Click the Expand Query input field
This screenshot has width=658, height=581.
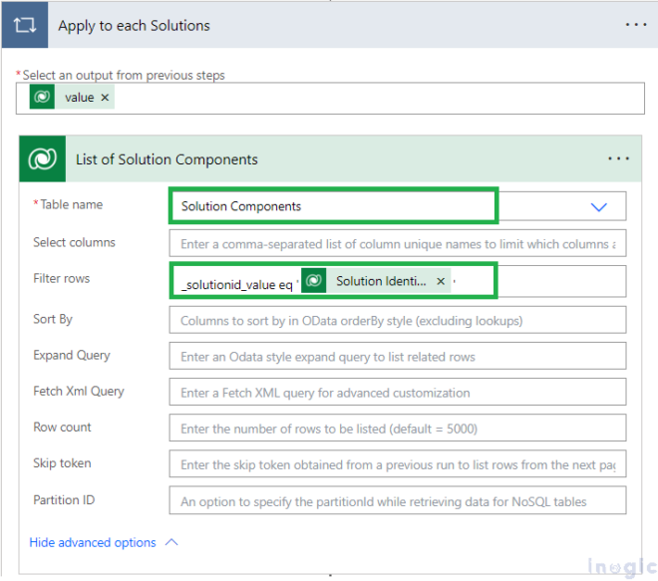click(398, 356)
